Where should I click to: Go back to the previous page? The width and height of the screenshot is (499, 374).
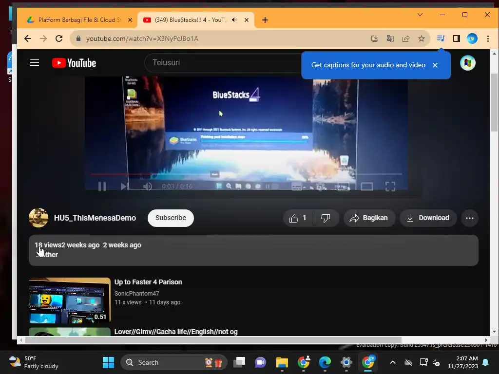(x=28, y=38)
